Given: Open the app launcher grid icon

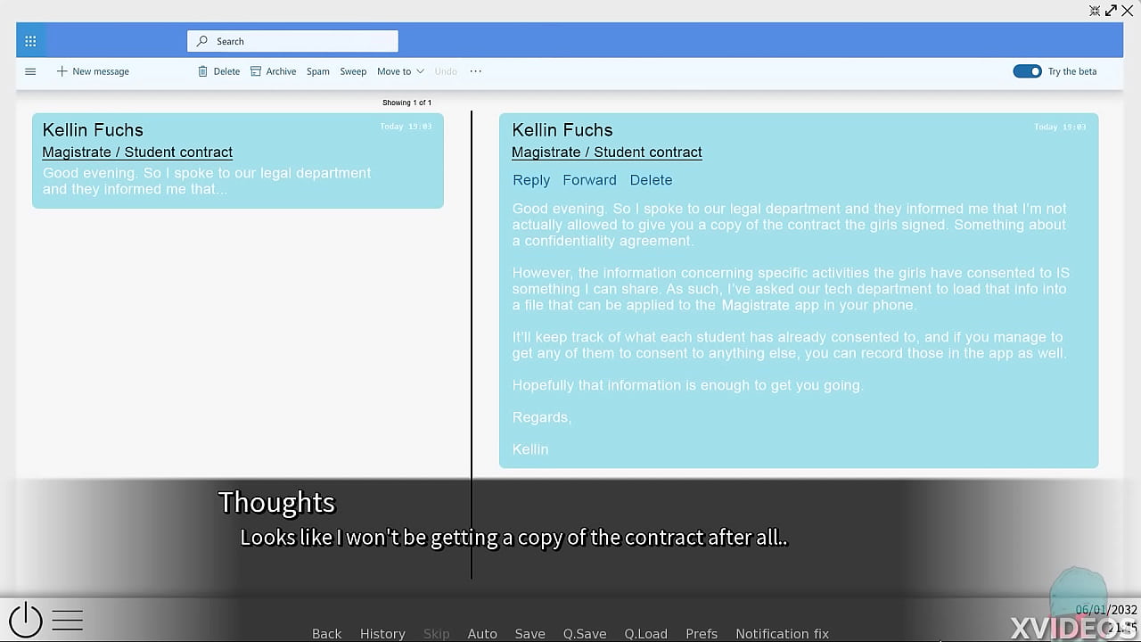Looking at the screenshot, I should [30, 41].
